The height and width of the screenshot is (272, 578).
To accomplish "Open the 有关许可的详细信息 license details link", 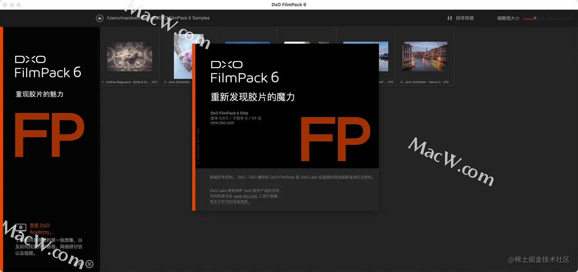I will pos(231,202).
